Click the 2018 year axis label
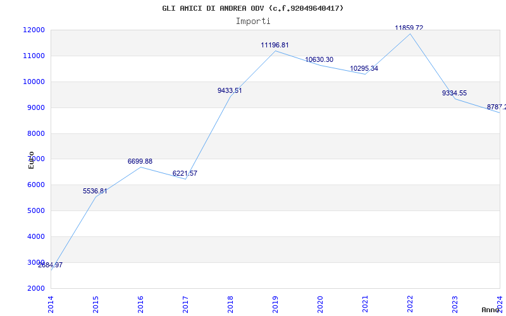 (x=230, y=305)
